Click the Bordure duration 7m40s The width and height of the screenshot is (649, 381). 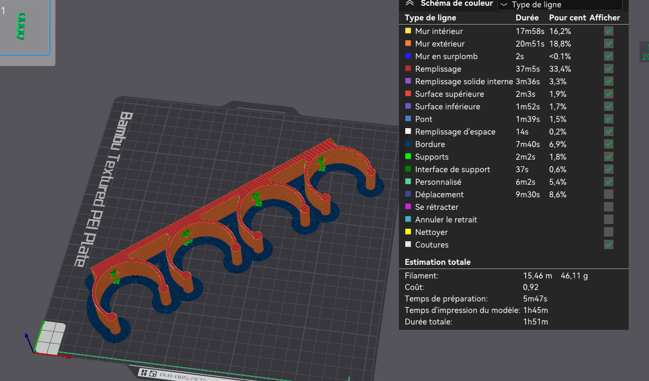528,144
